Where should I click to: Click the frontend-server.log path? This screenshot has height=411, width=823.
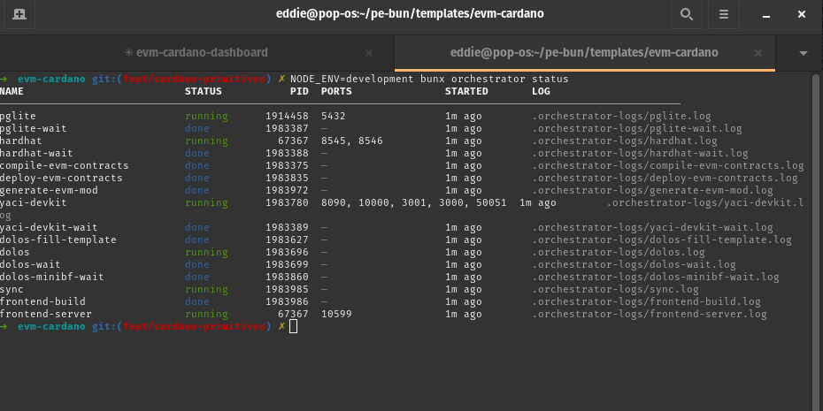[x=650, y=315]
